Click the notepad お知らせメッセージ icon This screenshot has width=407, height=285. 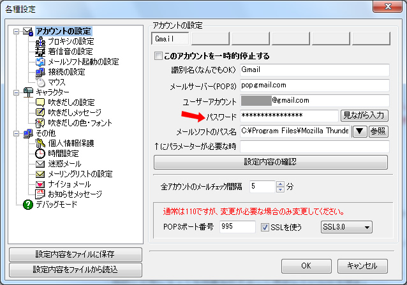pyautogui.click(x=40, y=194)
